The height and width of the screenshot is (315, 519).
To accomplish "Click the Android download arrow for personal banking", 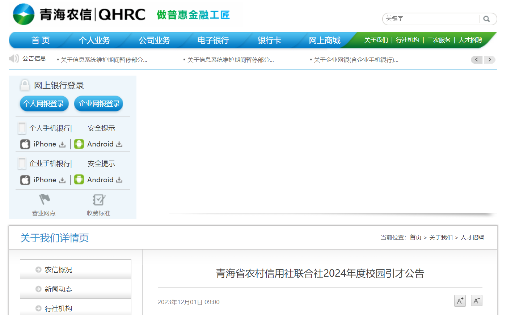I will coord(119,144).
